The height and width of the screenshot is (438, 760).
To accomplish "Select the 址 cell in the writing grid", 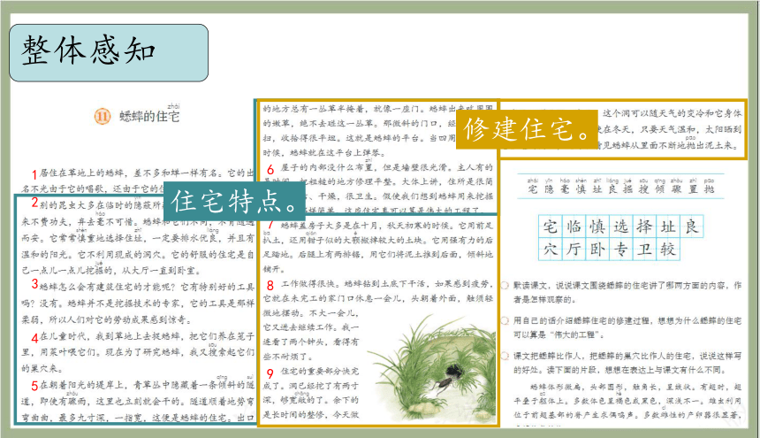I will tap(668, 227).
